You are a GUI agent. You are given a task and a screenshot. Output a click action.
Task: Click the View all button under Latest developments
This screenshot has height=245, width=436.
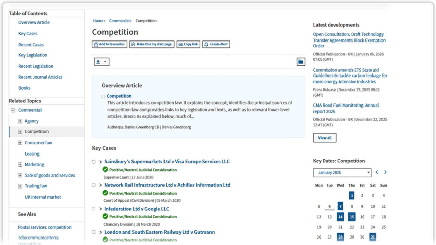[x=324, y=137]
